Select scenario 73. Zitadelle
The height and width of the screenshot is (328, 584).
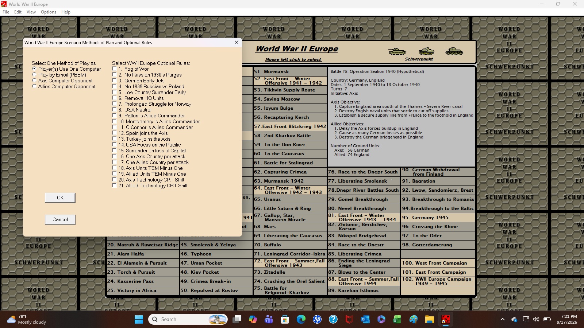click(290, 272)
